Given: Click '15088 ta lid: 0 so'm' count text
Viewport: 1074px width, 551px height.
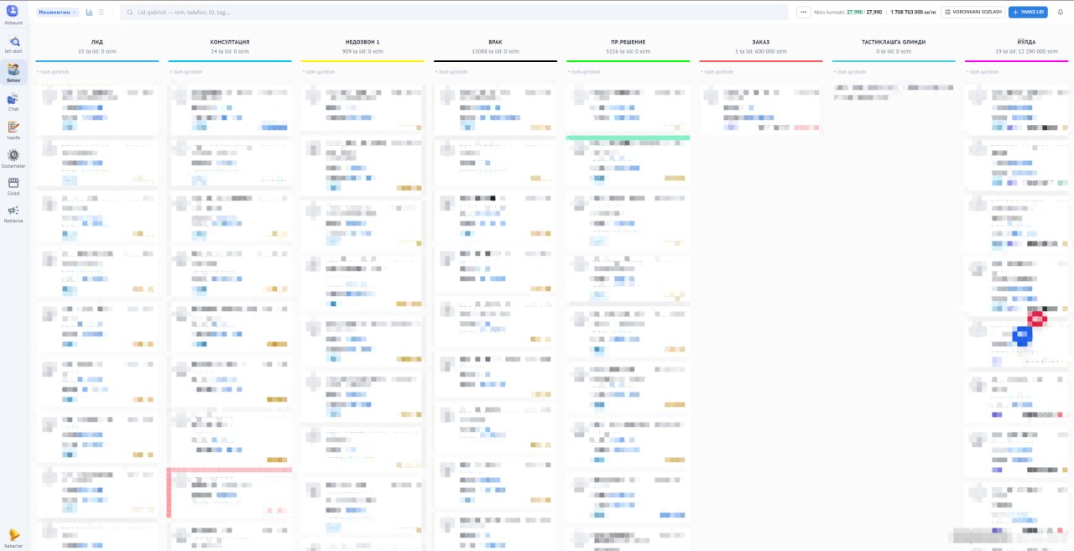Looking at the screenshot, I should click(x=495, y=51).
